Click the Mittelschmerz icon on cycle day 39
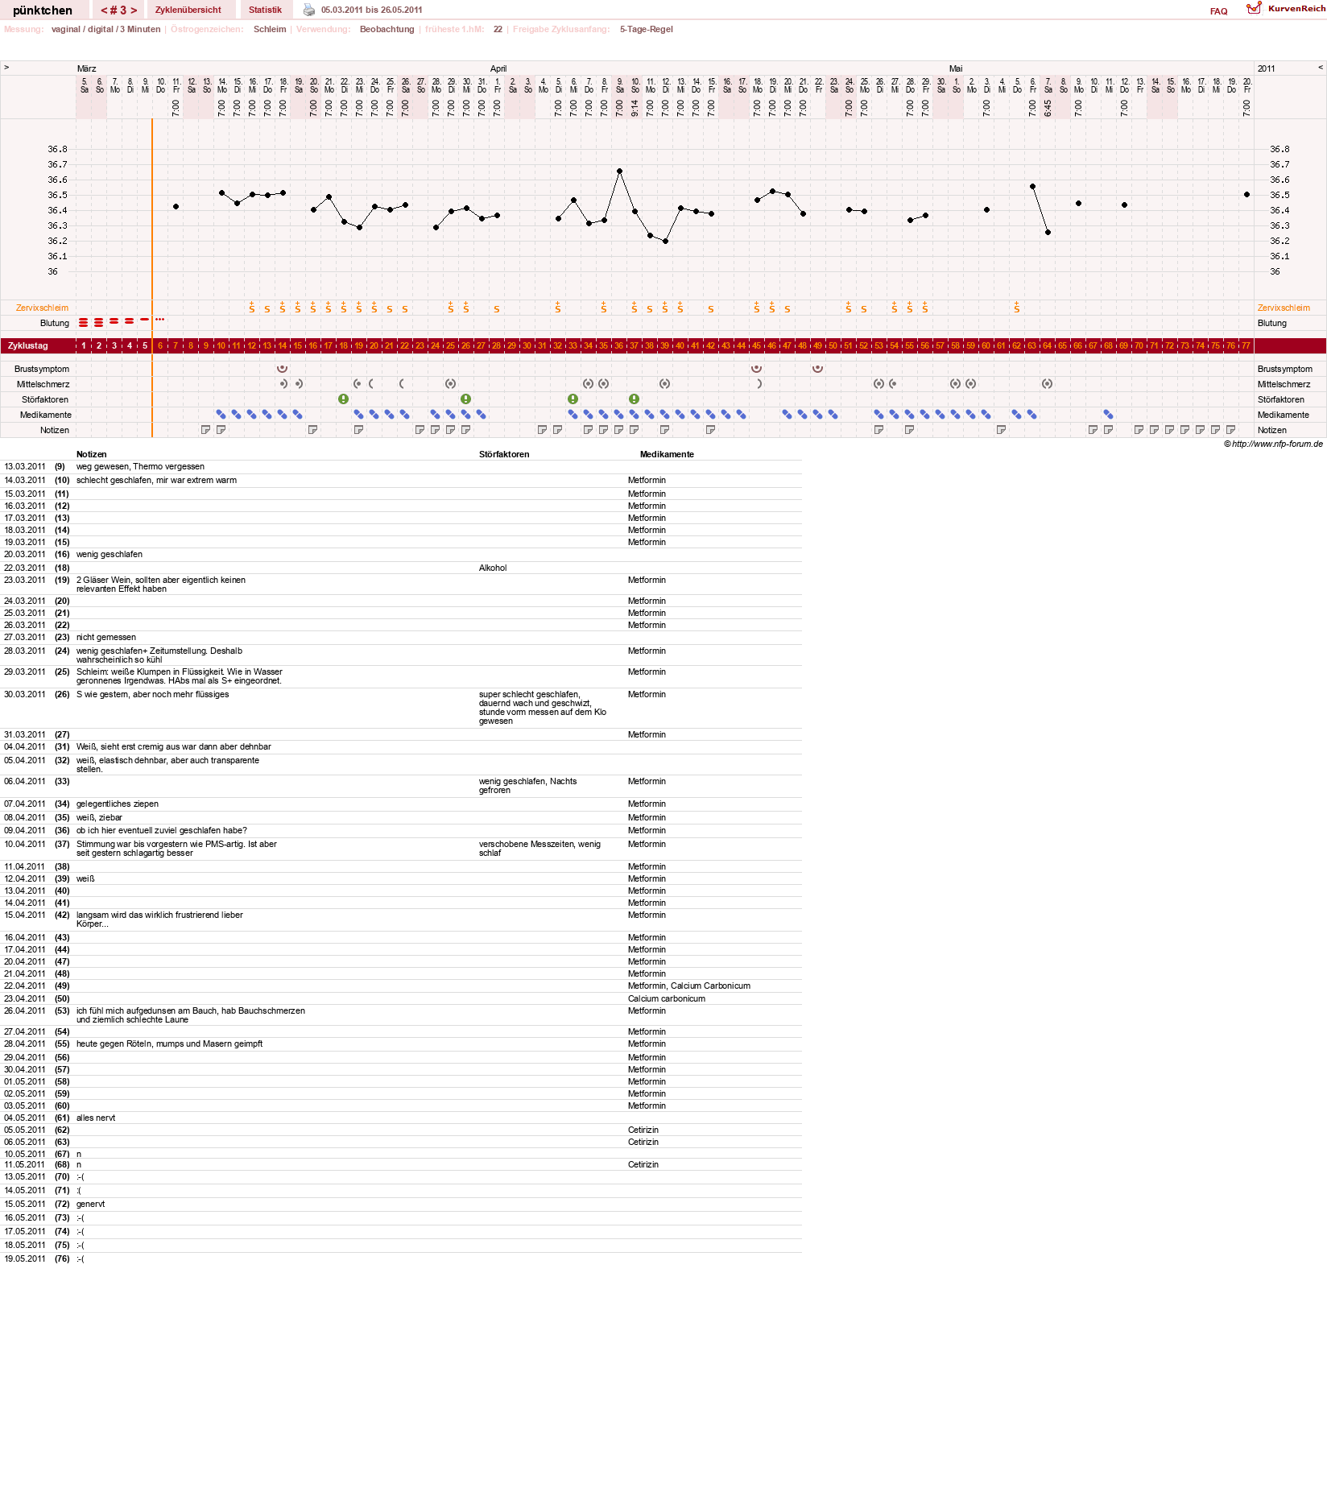1327x1496 pixels. coord(665,384)
